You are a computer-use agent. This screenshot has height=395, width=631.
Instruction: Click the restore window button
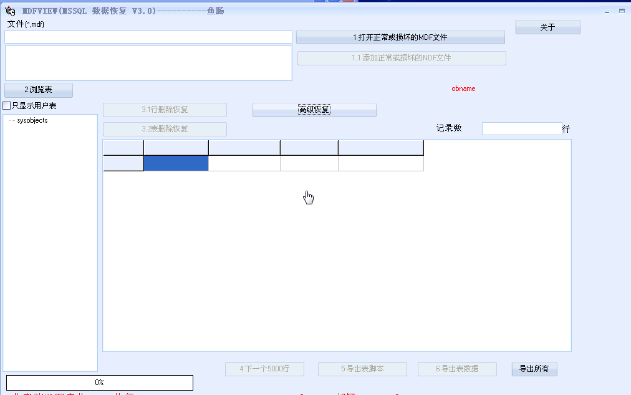point(622,11)
